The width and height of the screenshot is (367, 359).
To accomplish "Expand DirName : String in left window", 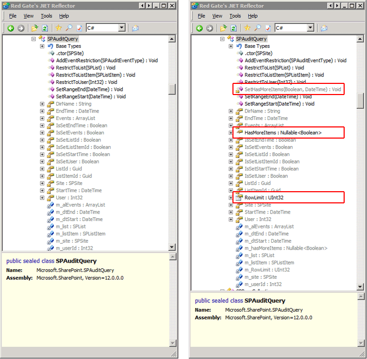I will pos(42,104).
